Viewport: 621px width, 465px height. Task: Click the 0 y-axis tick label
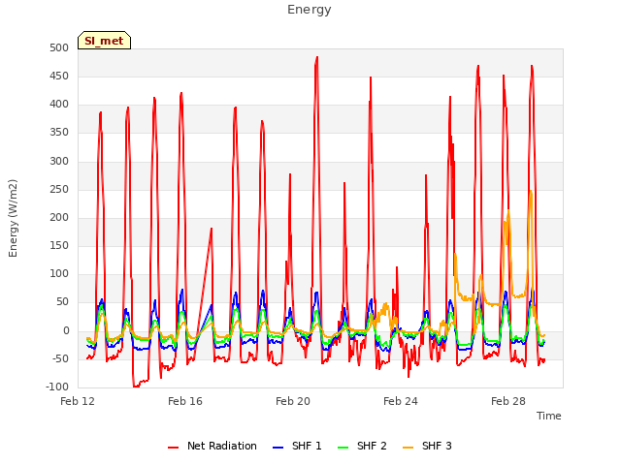[66, 331]
